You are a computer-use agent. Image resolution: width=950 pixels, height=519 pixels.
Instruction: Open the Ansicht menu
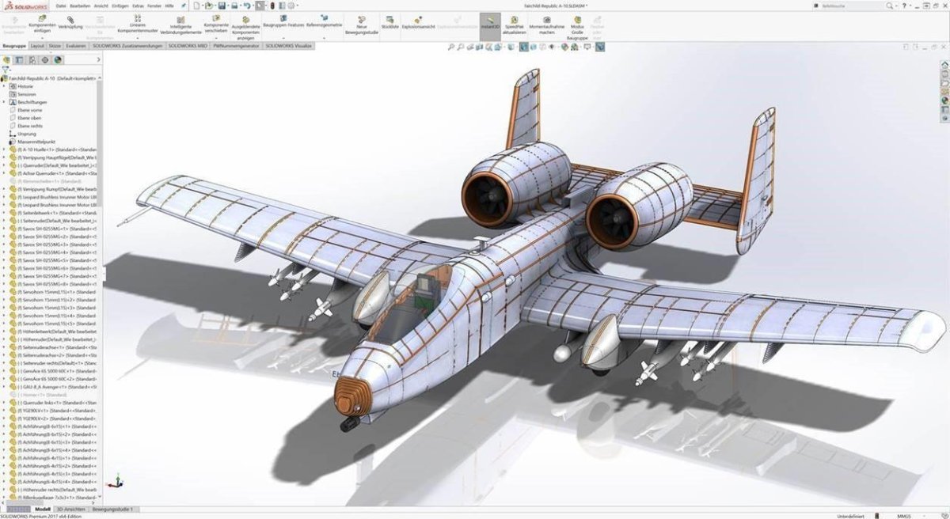pyautogui.click(x=101, y=6)
